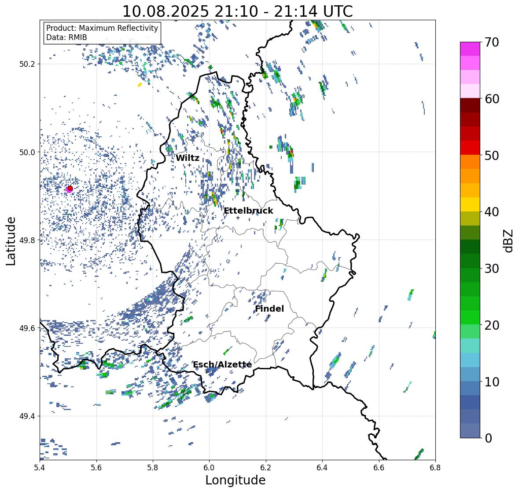Click the dark maroon swatch below 60 dBZ
Viewport: 519px width, 491px height.
click(470, 105)
